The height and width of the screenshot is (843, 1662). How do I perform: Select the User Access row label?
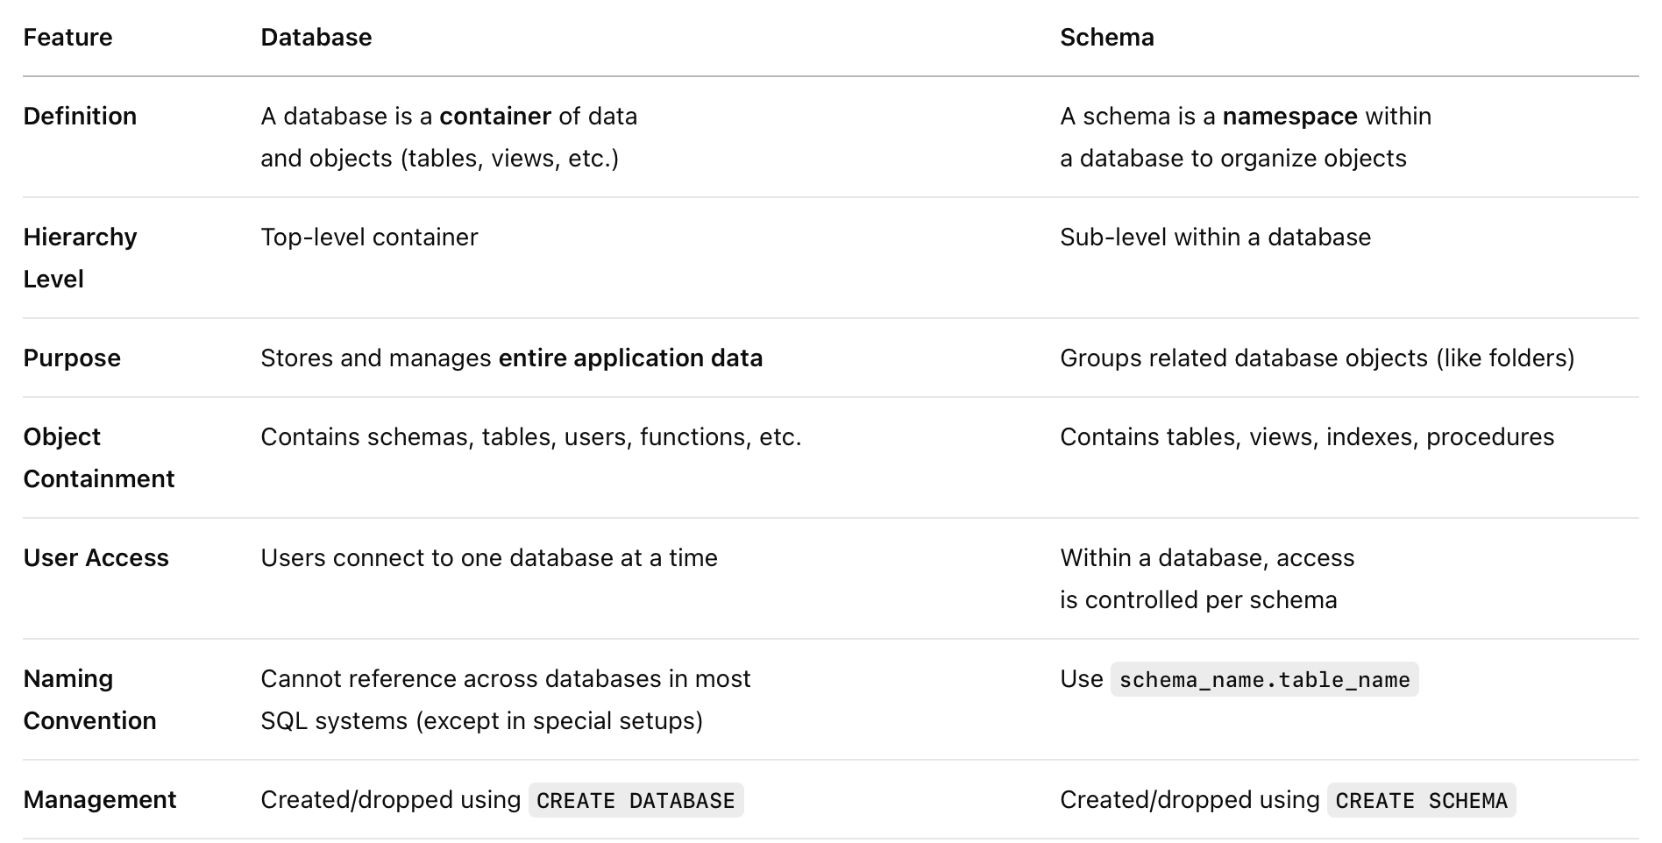[96, 558]
